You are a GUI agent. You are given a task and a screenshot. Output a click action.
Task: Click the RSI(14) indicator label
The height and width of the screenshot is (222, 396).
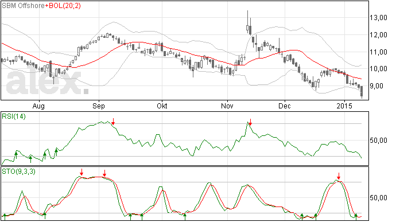[14, 116]
